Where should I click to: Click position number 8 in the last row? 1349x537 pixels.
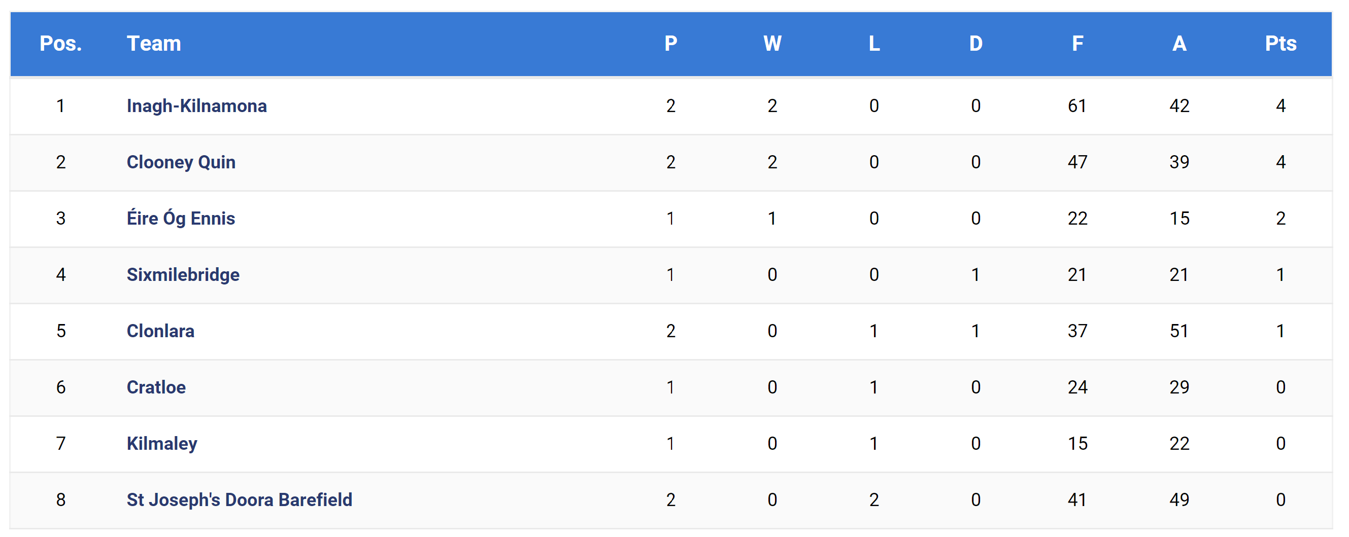(61, 500)
